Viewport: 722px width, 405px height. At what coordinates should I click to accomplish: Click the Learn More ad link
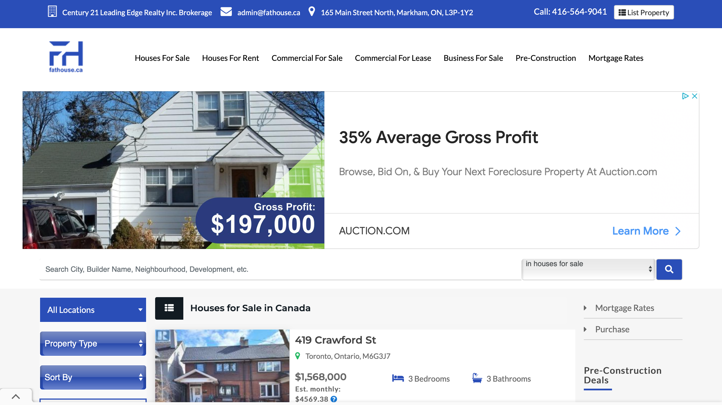tap(640, 231)
